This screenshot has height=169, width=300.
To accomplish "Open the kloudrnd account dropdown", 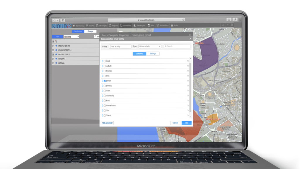I will pos(71,37).
